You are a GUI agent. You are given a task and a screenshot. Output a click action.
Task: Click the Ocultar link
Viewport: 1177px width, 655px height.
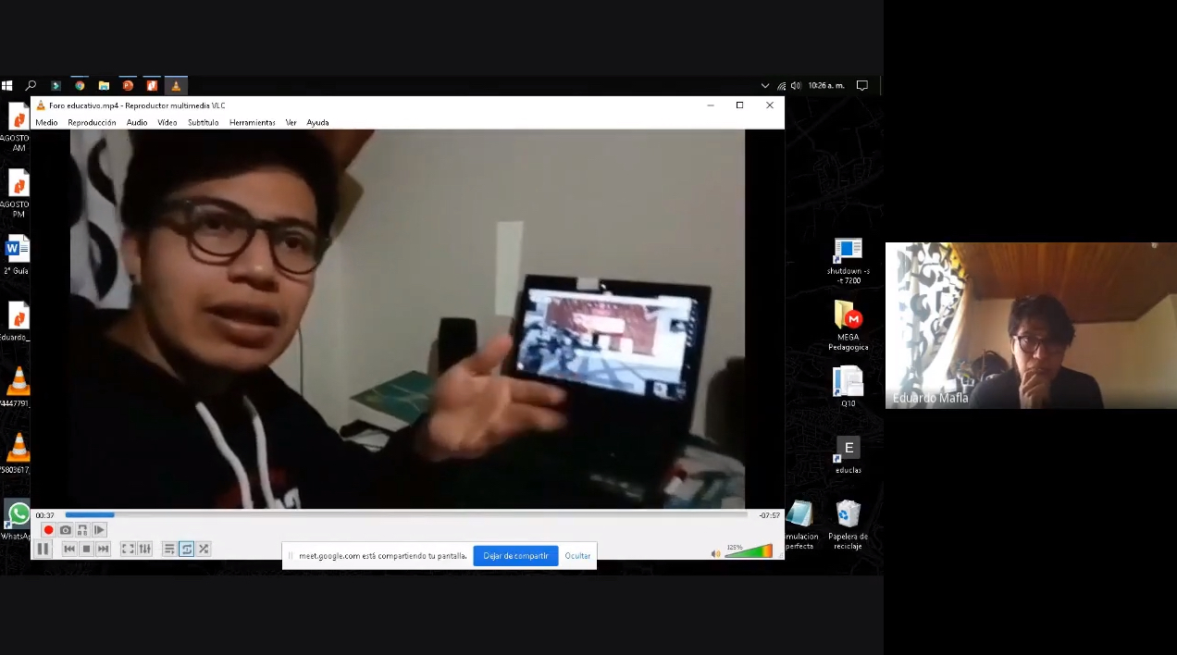pos(577,556)
